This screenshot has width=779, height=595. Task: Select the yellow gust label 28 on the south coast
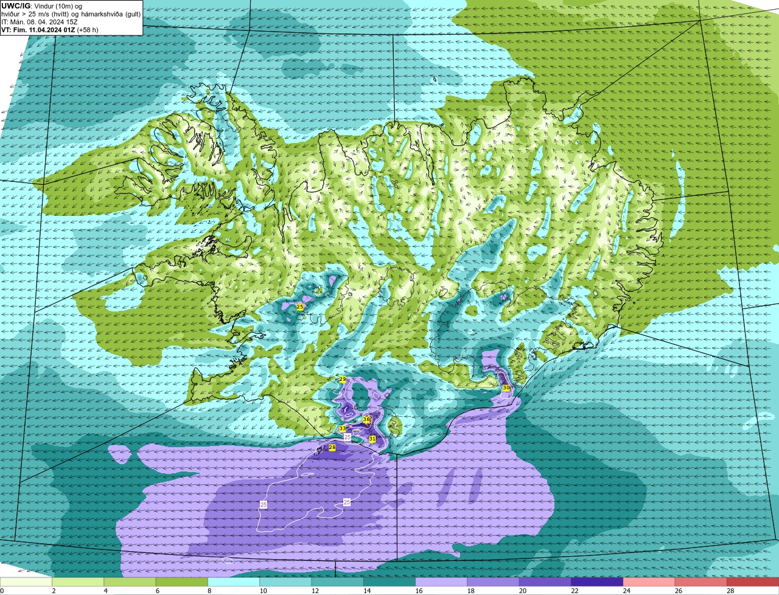[x=332, y=448]
